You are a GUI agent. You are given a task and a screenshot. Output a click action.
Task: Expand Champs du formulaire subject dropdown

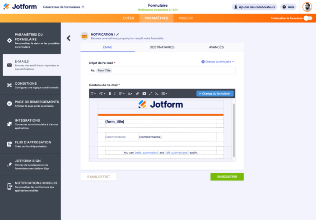pyautogui.click(x=218, y=62)
